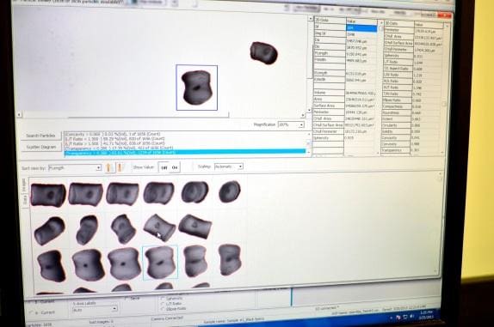Click the Compactness row in the right table
The width and height of the screenshot is (494, 327).
coord(413,106)
